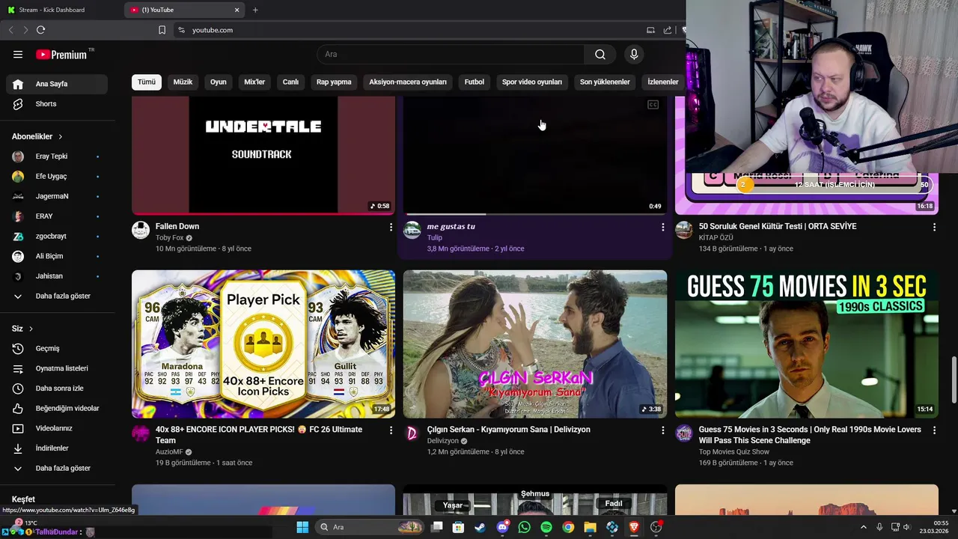Screen dimensions: 958x539
Task: Open Oynatma listeleri in sidebar
Action: pos(57,368)
